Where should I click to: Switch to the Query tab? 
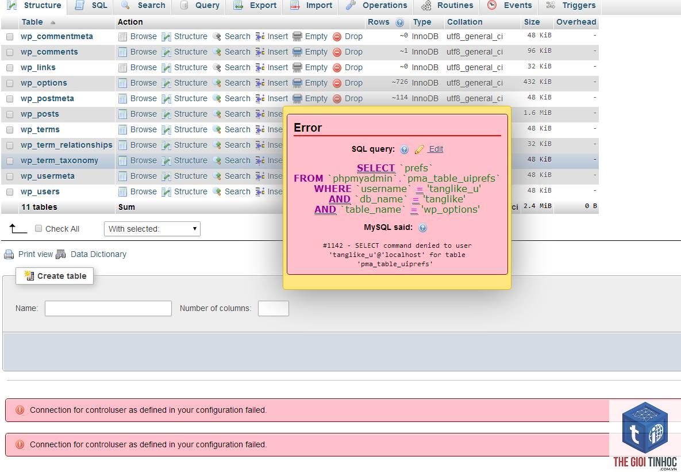click(x=199, y=6)
